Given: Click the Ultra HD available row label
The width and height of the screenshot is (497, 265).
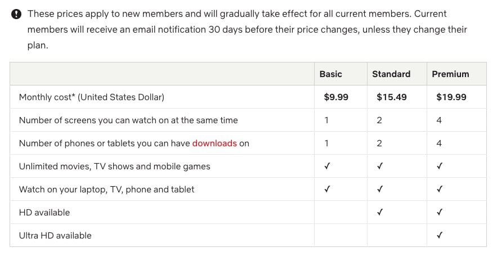Looking at the screenshot, I should (x=55, y=236).
